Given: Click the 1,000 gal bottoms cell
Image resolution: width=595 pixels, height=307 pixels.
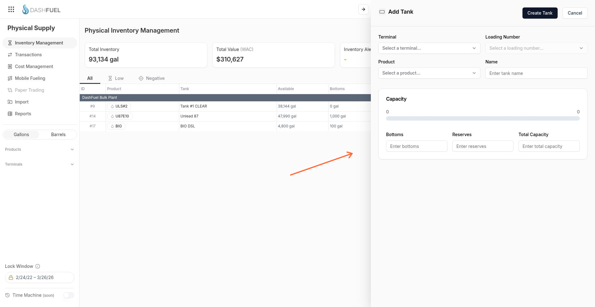Looking at the screenshot, I should tap(350, 116).
